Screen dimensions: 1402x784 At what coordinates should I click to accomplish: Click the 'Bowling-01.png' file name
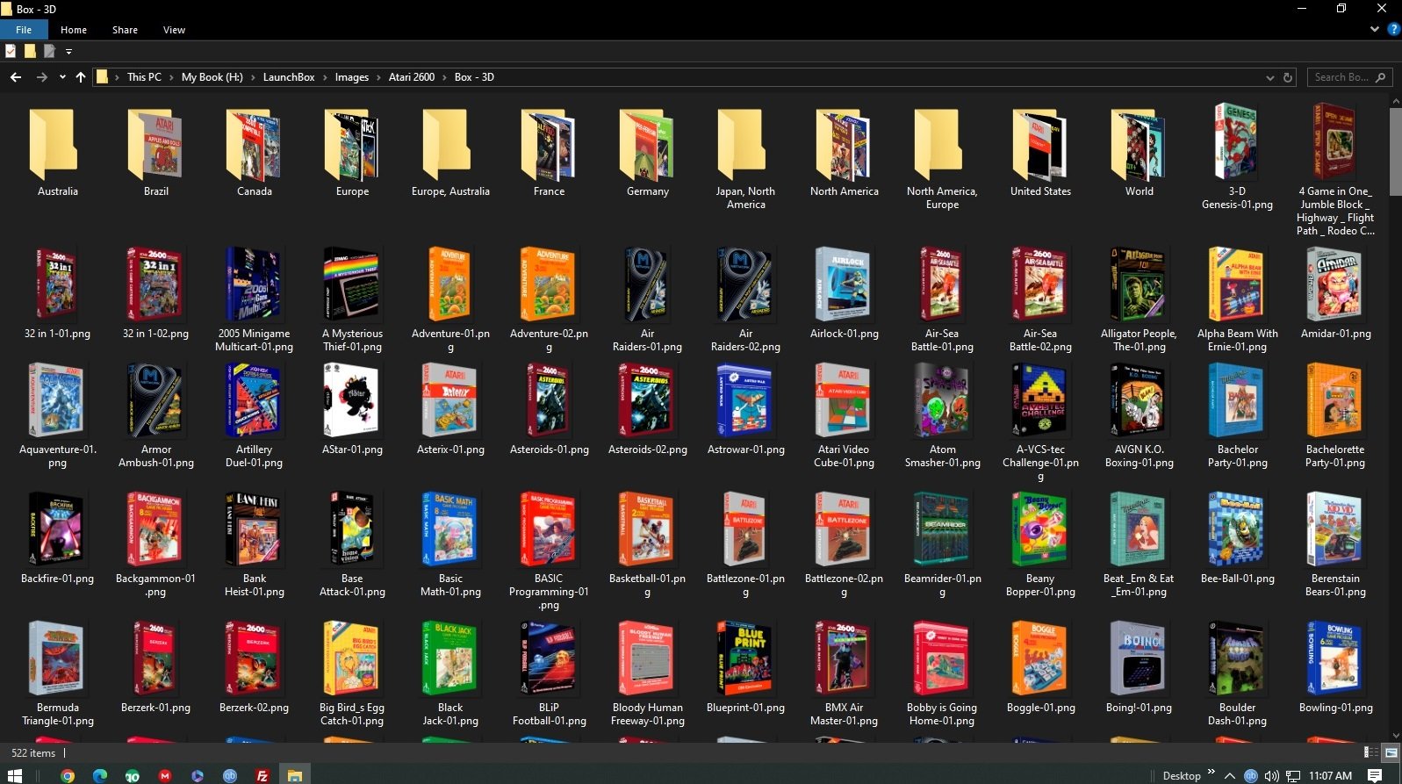pyautogui.click(x=1336, y=708)
